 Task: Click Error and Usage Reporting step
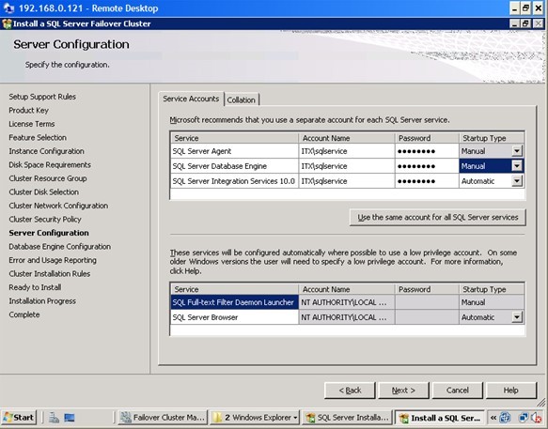tap(53, 260)
